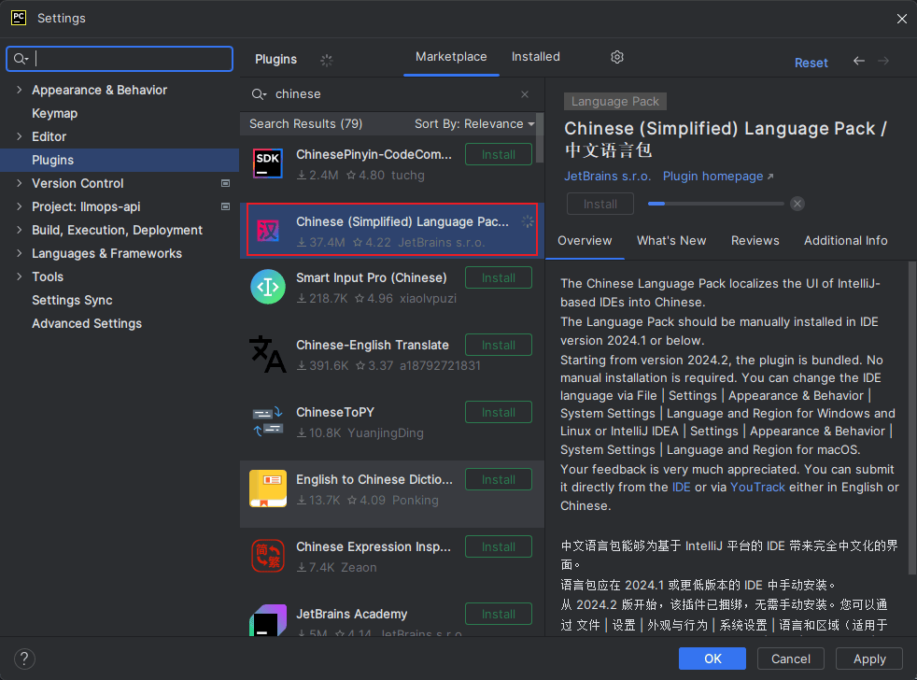917x680 pixels.
Task: Expand the Languages & Frameworks node
Action: 20,253
